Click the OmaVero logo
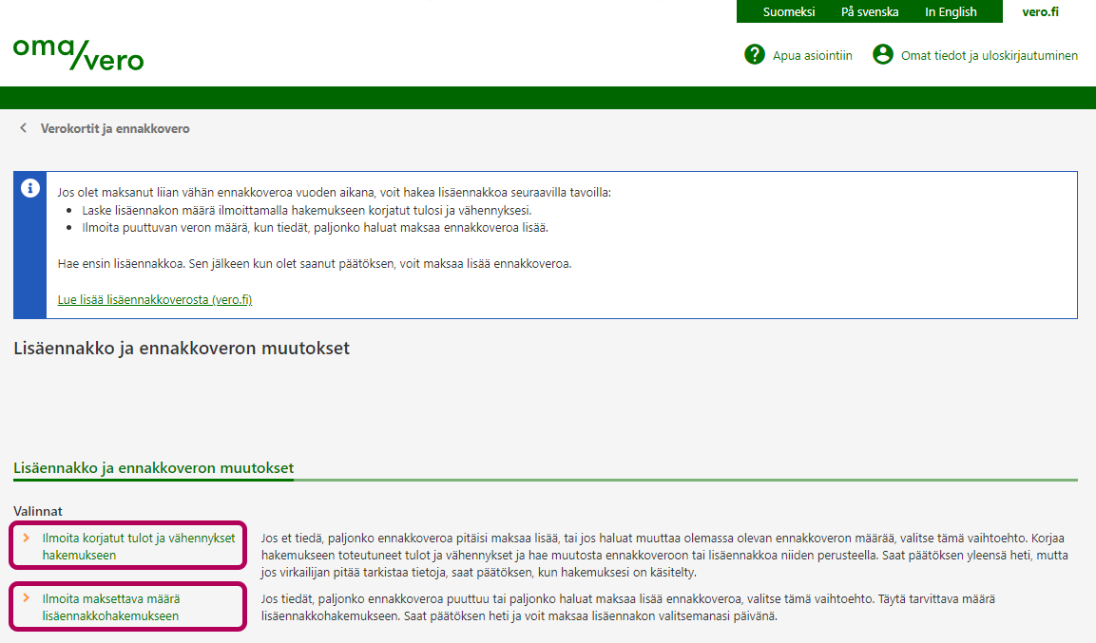Viewport: 1096px width, 643px height. (x=79, y=55)
